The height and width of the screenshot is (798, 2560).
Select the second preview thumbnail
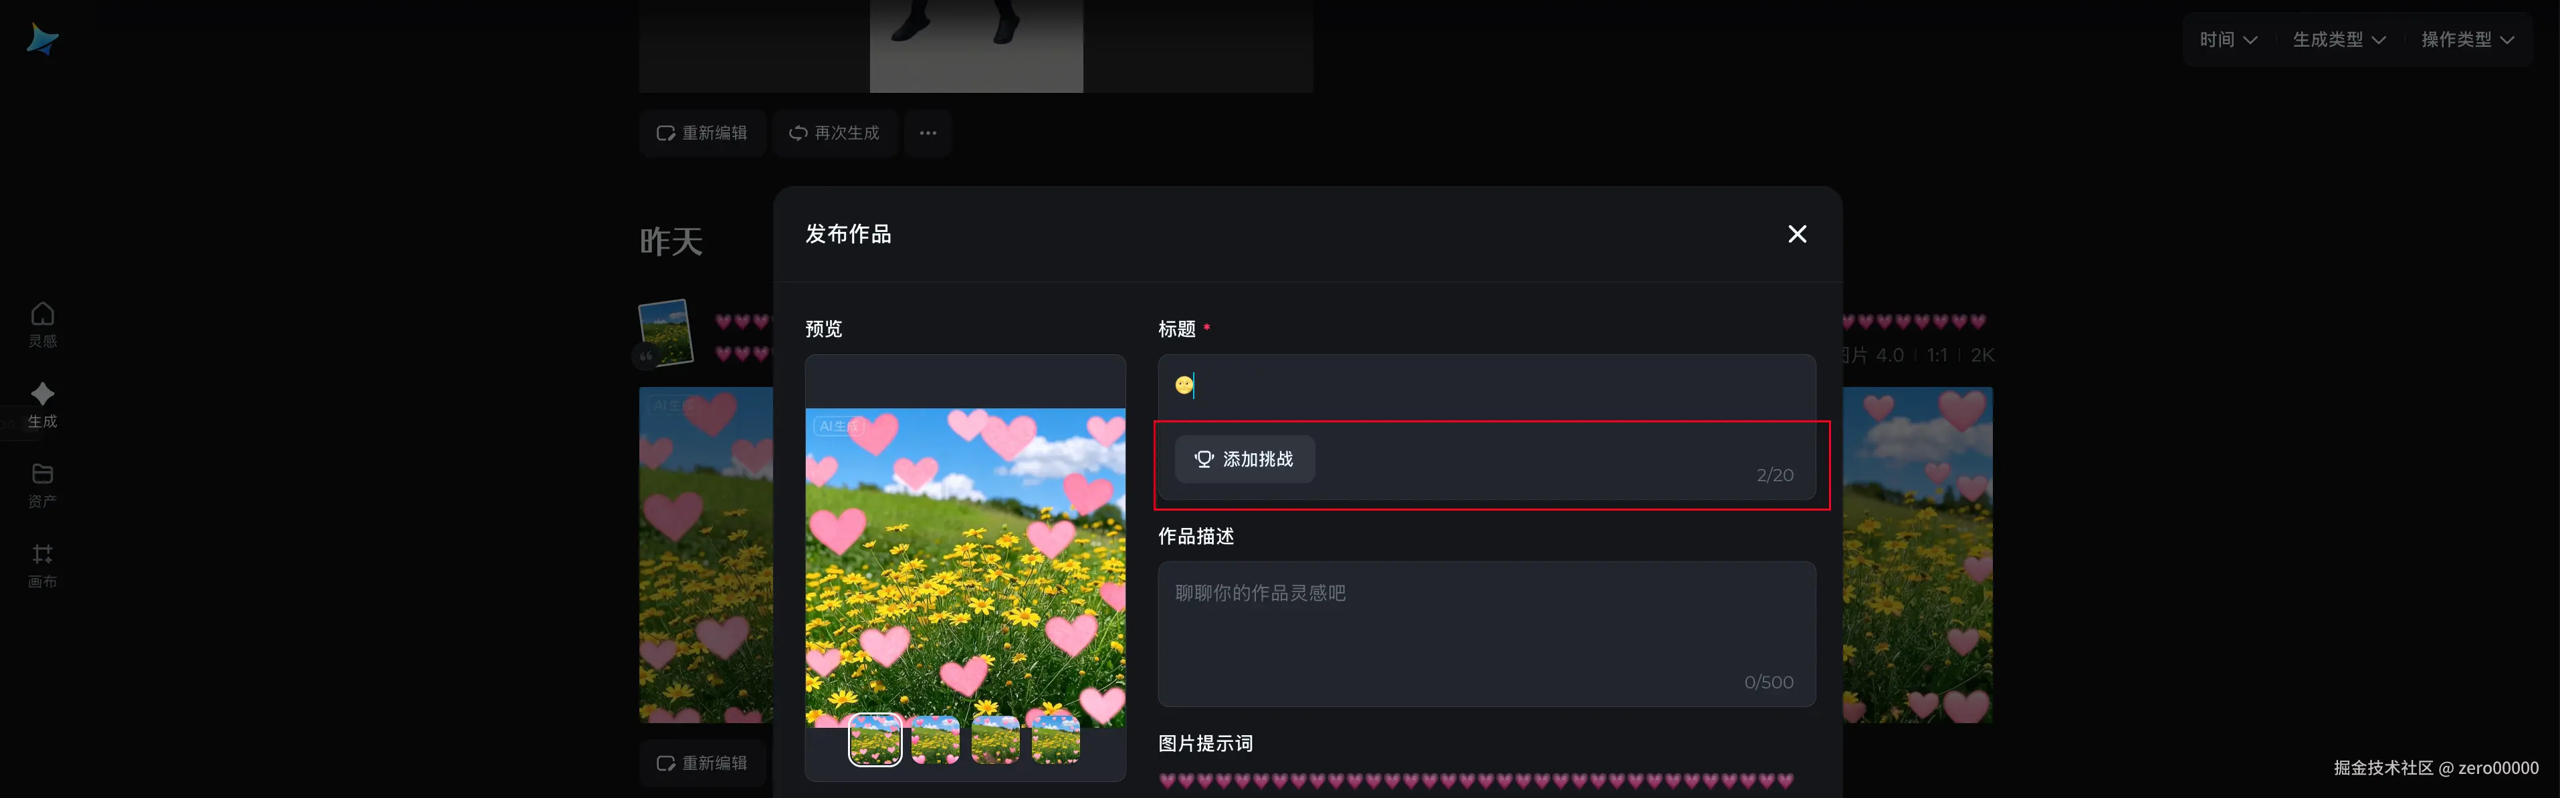(x=935, y=741)
